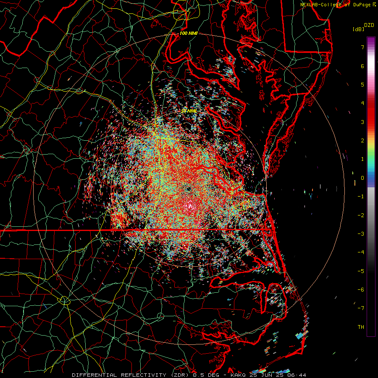The width and height of the screenshot is (378, 378).
Task: Click the -4 value on color scale
Action: click(x=361, y=252)
